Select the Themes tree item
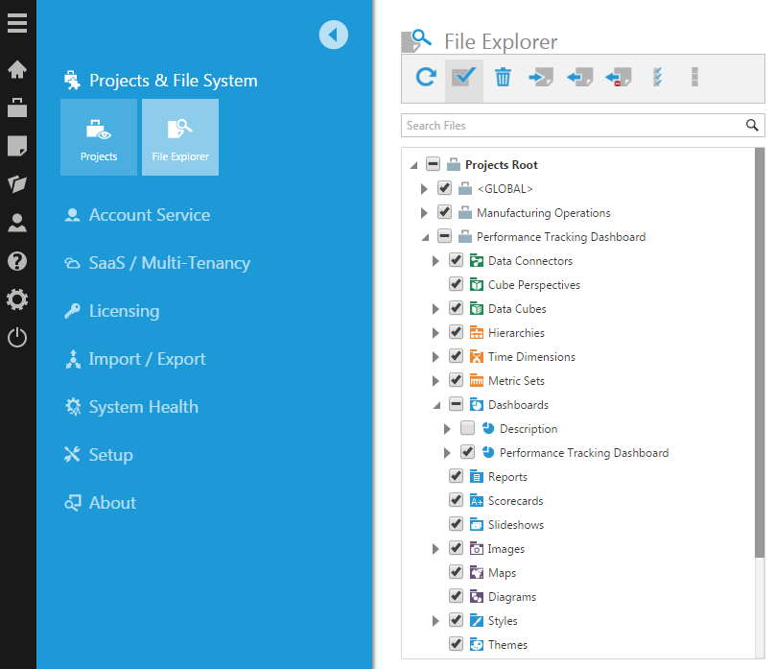Viewport: 775px width, 669px height. [507, 645]
